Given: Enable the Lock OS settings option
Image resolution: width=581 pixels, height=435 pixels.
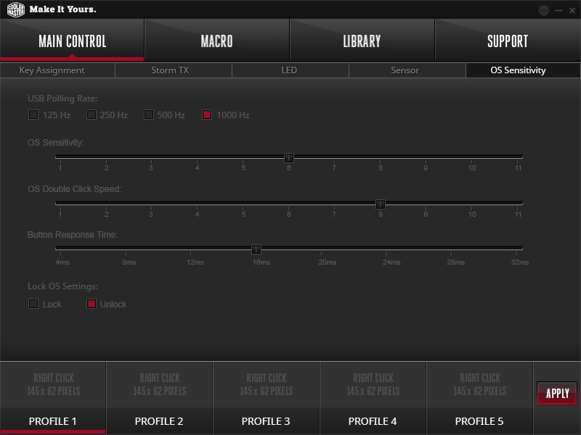Looking at the screenshot, I should click(33, 304).
